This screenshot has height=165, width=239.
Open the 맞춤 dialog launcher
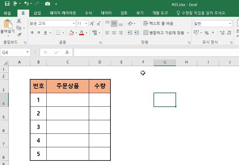pyautogui.click(x=189, y=43)
